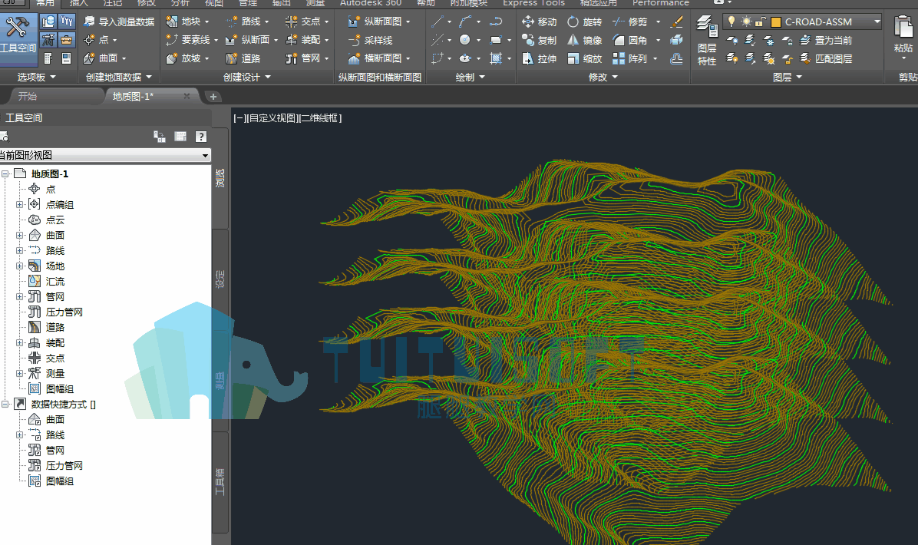The image size is (918, 545).
Task: Click the 横断面图 section view button
Action: (x=375, y=58)
